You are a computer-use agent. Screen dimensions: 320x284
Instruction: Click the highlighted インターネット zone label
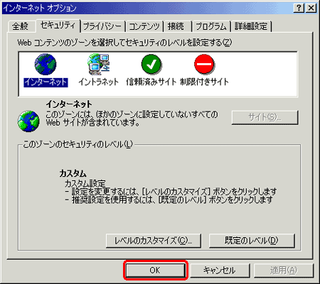(46, 82)
